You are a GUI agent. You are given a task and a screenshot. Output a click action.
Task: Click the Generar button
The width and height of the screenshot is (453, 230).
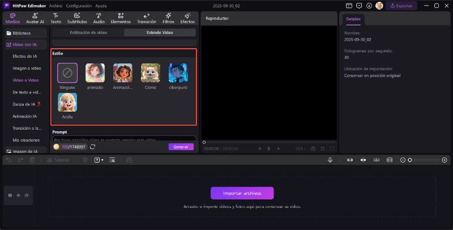181,147
